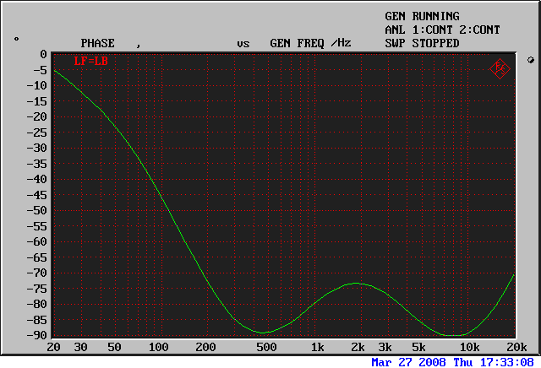Click the y-axis value -85
The width and height of the screenshot is (541, 368).
tap(37, 320)
